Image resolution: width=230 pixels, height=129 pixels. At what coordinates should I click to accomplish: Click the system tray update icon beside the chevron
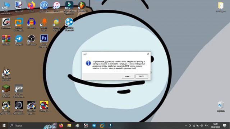(x=190, y=125)
